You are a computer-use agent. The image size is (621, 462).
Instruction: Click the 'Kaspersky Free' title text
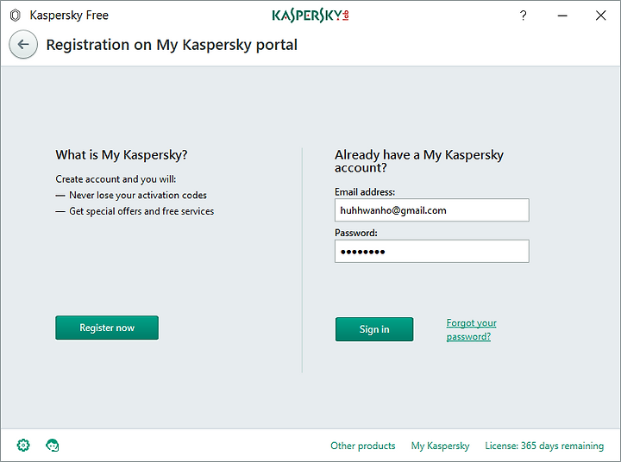(69, 16)
